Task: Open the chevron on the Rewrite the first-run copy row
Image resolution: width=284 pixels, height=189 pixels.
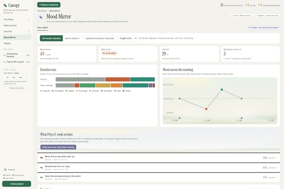Action: coord(277,168)
